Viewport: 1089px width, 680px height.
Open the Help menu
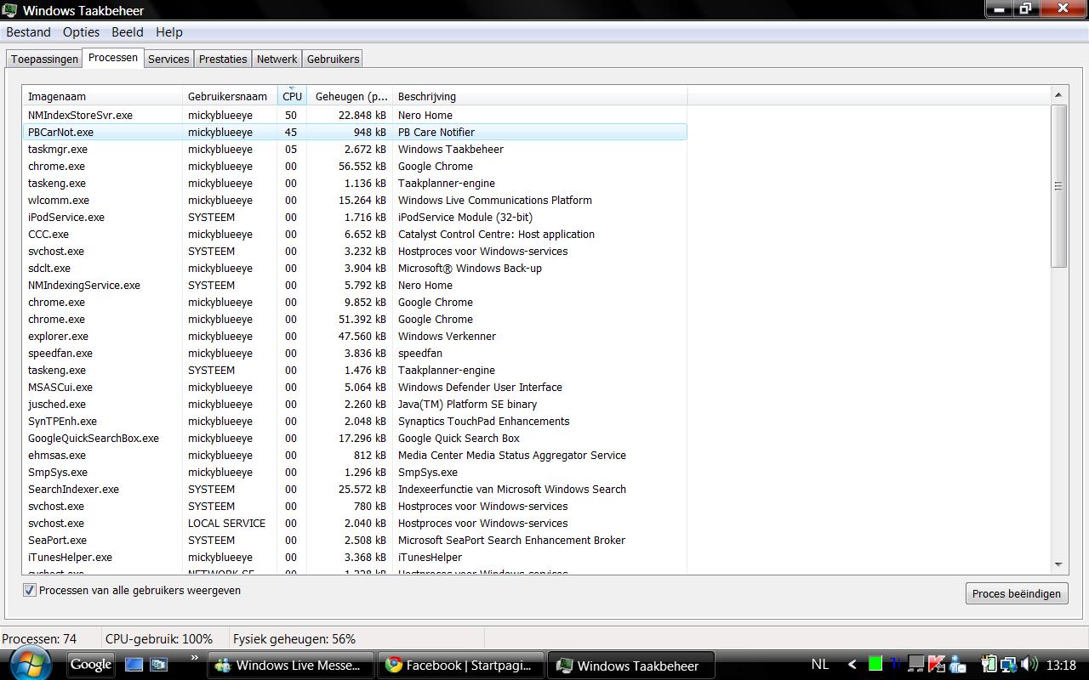tap(169, 32)
